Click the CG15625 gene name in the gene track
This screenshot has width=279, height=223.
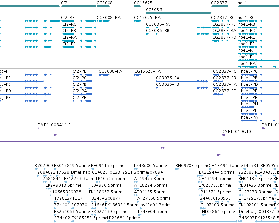[x=143, y=3]
